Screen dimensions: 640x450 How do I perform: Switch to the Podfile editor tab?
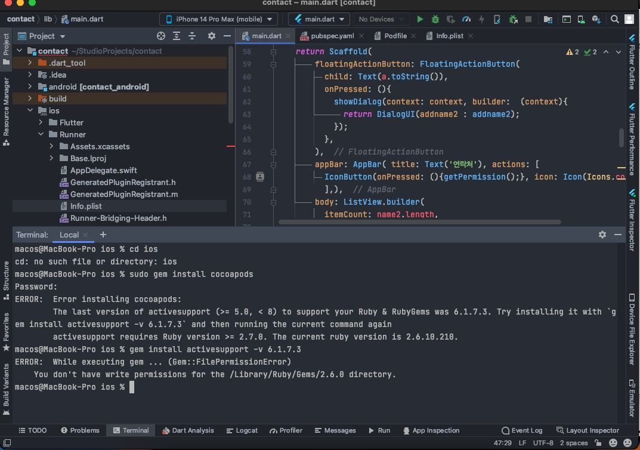[394, 36]
